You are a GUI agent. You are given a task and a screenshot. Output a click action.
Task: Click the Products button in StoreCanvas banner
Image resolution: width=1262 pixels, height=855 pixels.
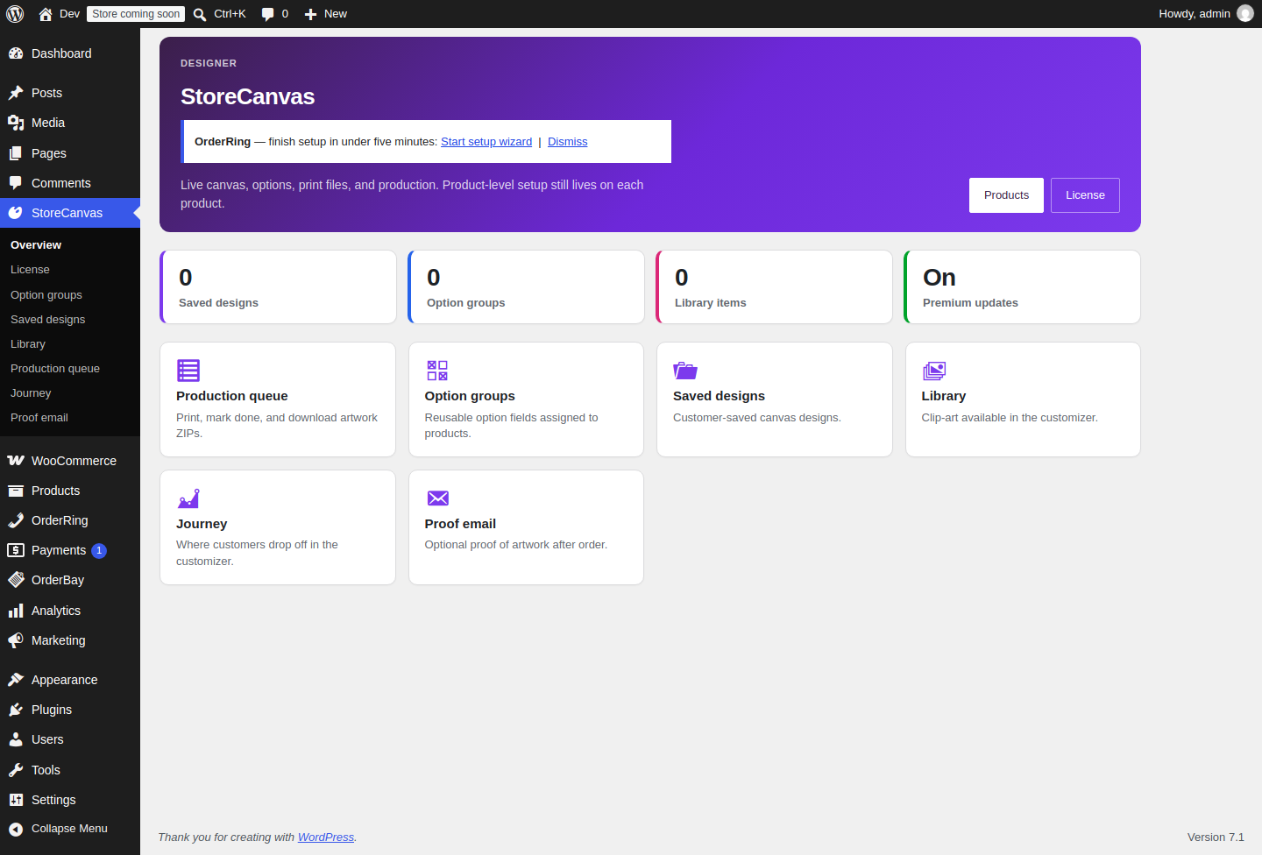[x=1006, y=195]
